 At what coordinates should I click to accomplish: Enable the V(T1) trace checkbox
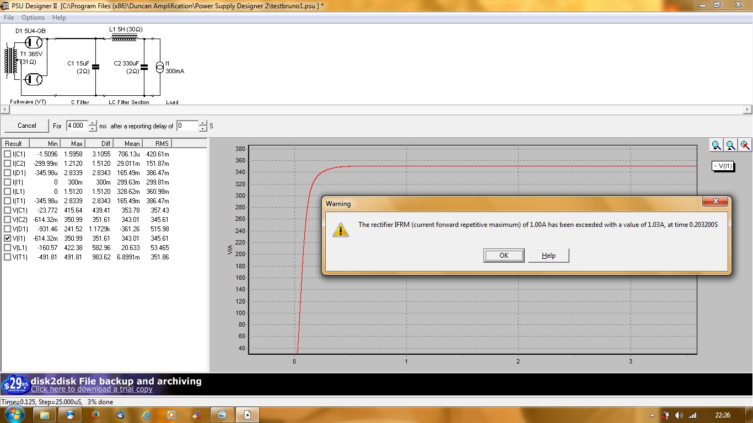(7, 257)
